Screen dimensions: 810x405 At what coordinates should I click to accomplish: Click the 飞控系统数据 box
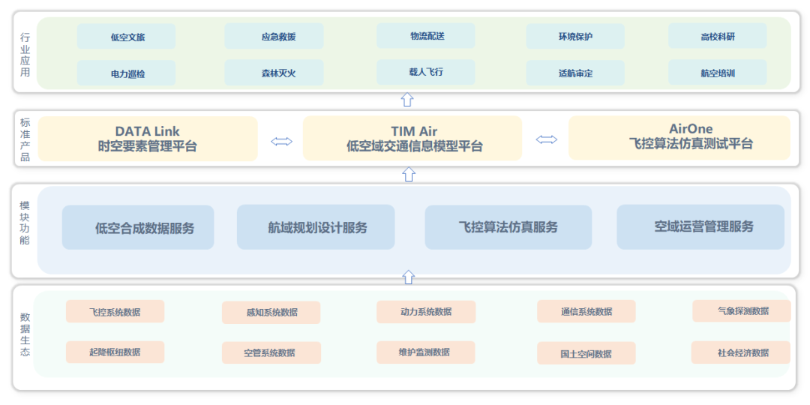coord(115,311)
